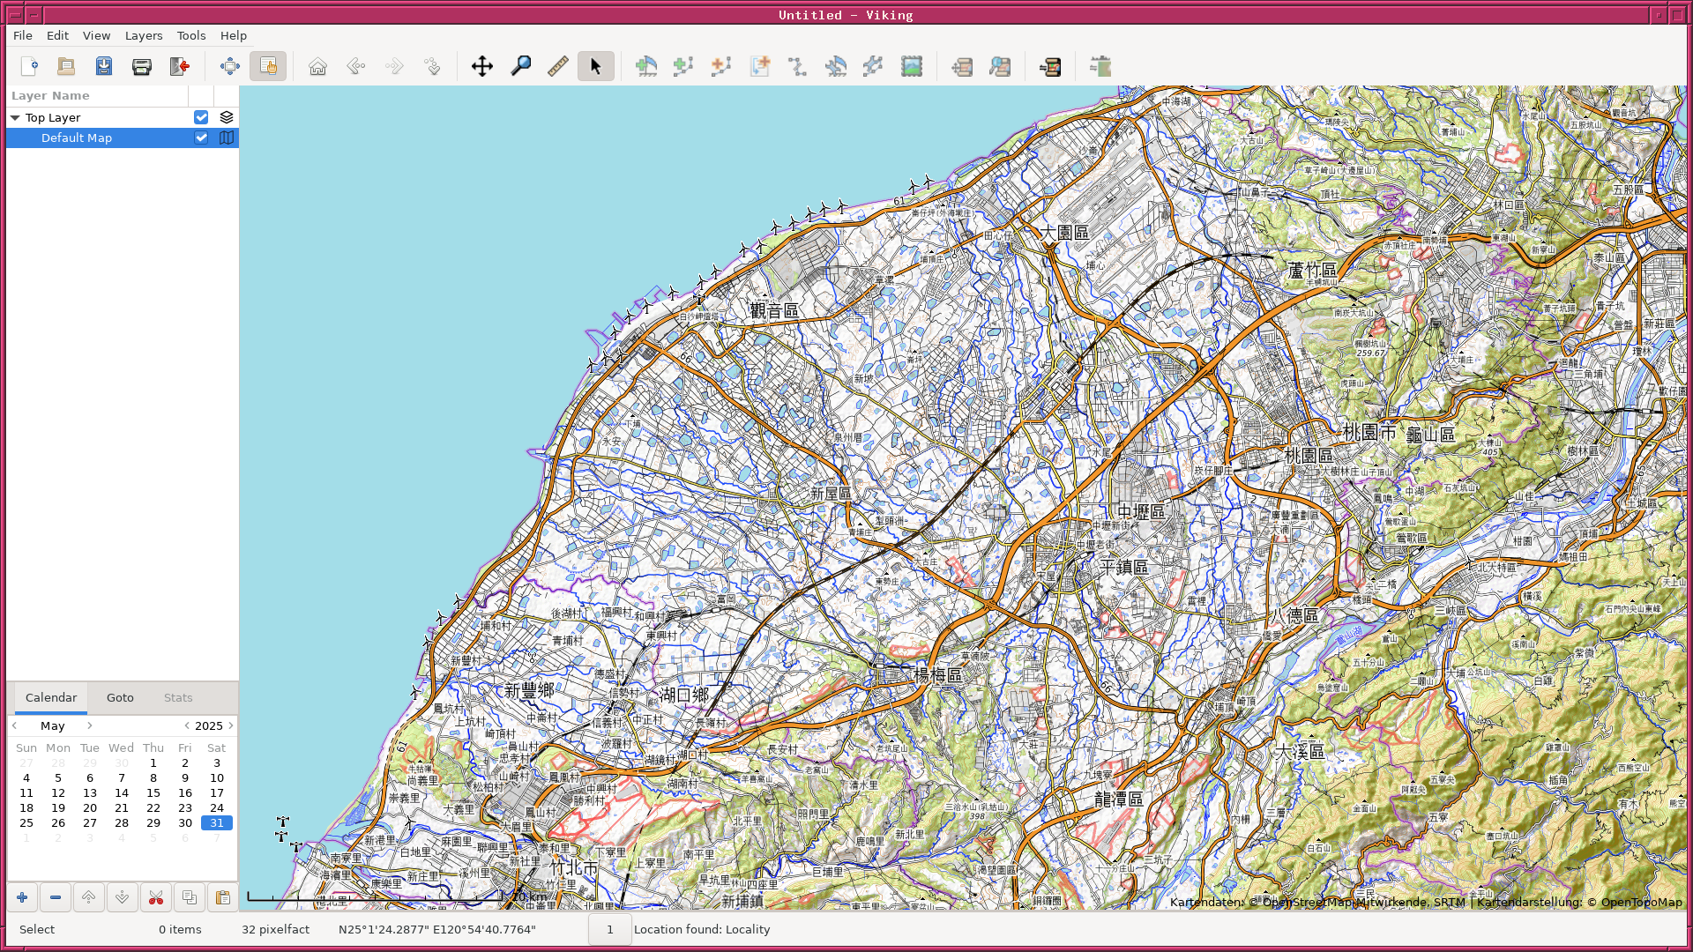1693x952 pixels.
Task: Step back from year 2025
Action: coord(187,725)
